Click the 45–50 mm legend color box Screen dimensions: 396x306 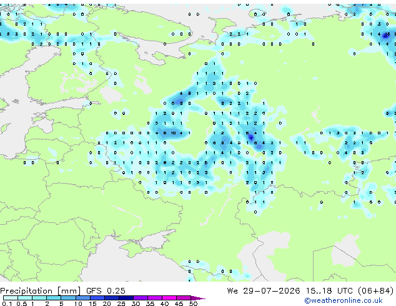[184, 298]
